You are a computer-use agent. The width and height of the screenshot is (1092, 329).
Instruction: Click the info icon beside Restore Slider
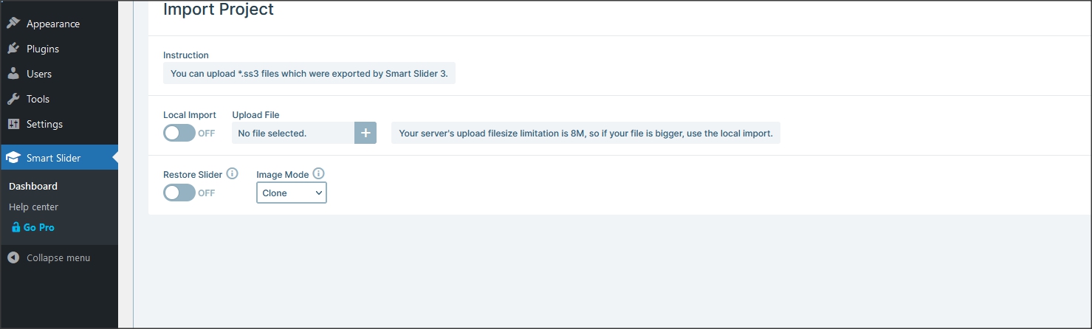tap(232, 174)
